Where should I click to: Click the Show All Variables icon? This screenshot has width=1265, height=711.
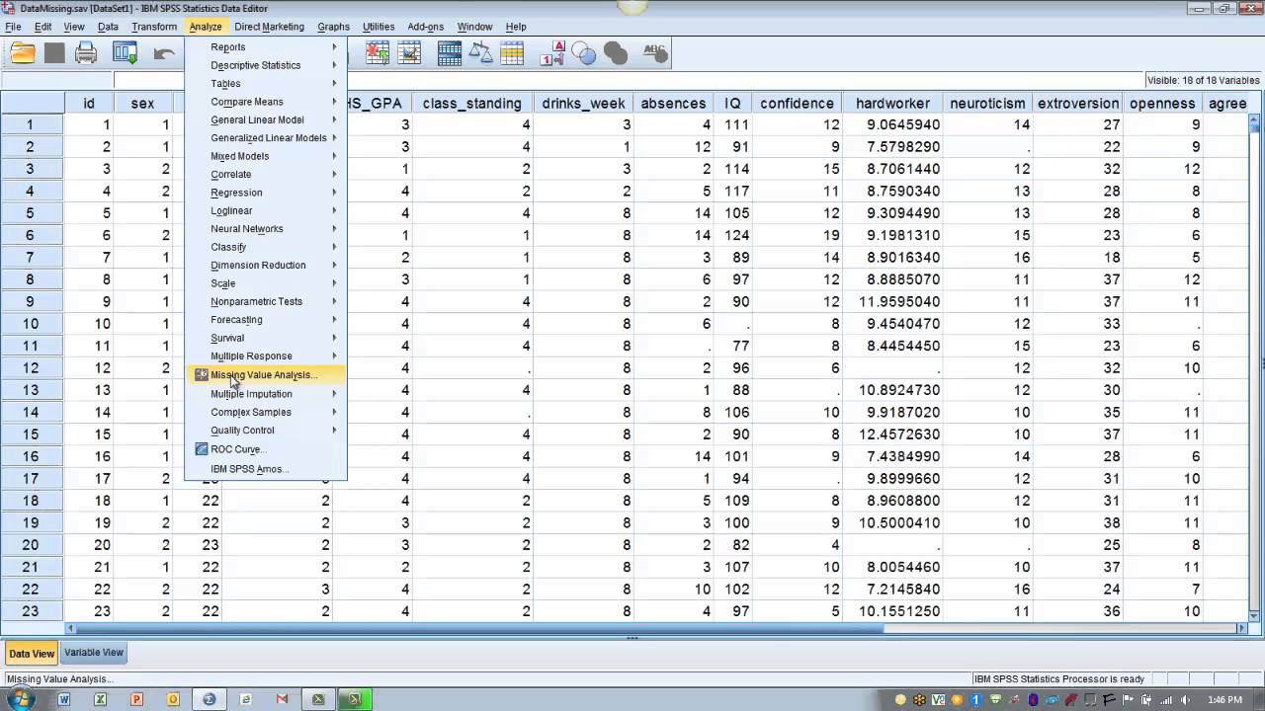[x=615, y=53]
